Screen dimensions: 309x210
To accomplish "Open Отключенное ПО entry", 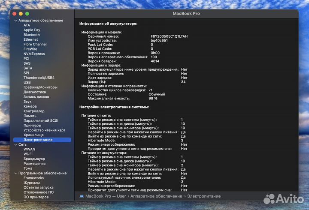I will tap(39, 192).
